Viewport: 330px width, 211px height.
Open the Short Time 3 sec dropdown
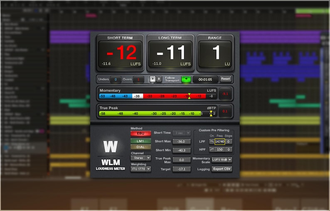[x=181, y=133]
